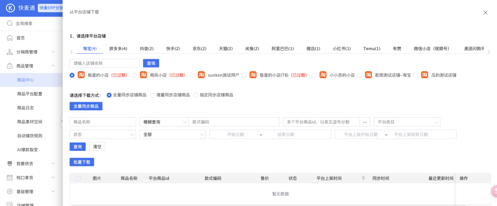This screenshot has height=206, width=497.
Task: Click the ellipsis button beside platform id field
Action: coord(365,122)
